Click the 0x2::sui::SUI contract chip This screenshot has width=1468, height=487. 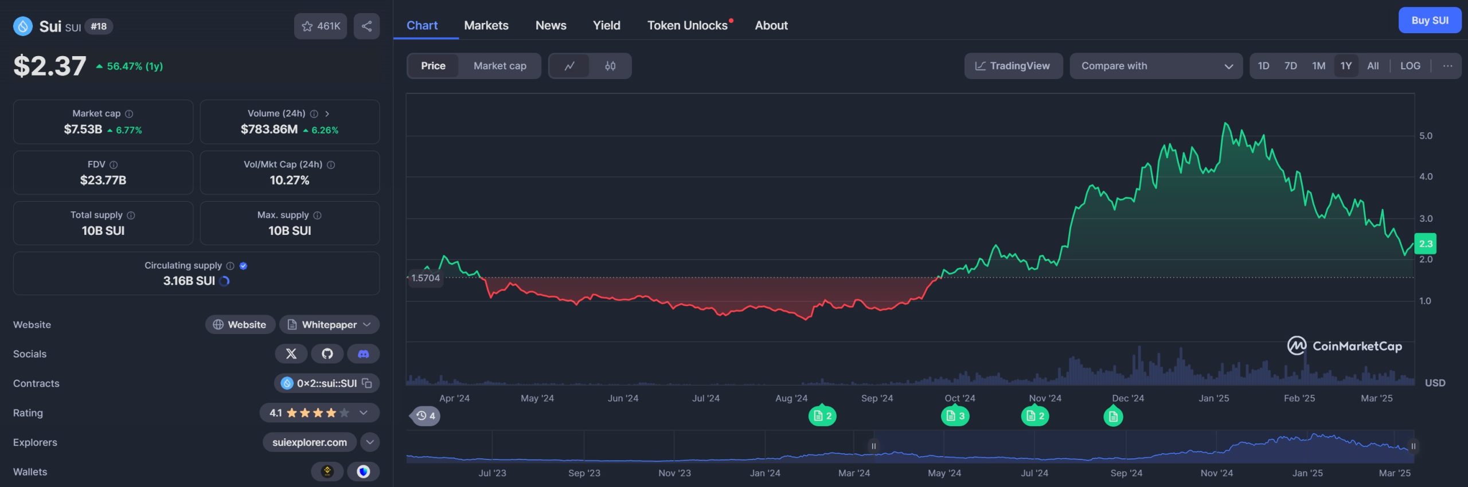(x=327, y=383)
